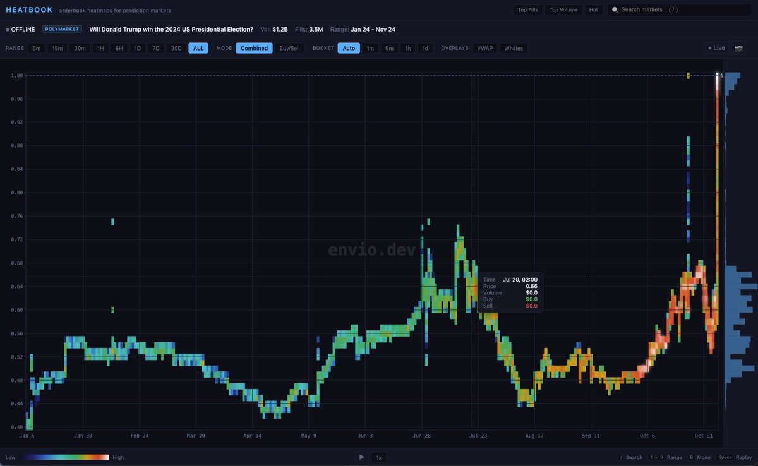This screenshot has width=758, height=466.
Task: Click the POLYMARKET badge
Action: click(62, 29)
